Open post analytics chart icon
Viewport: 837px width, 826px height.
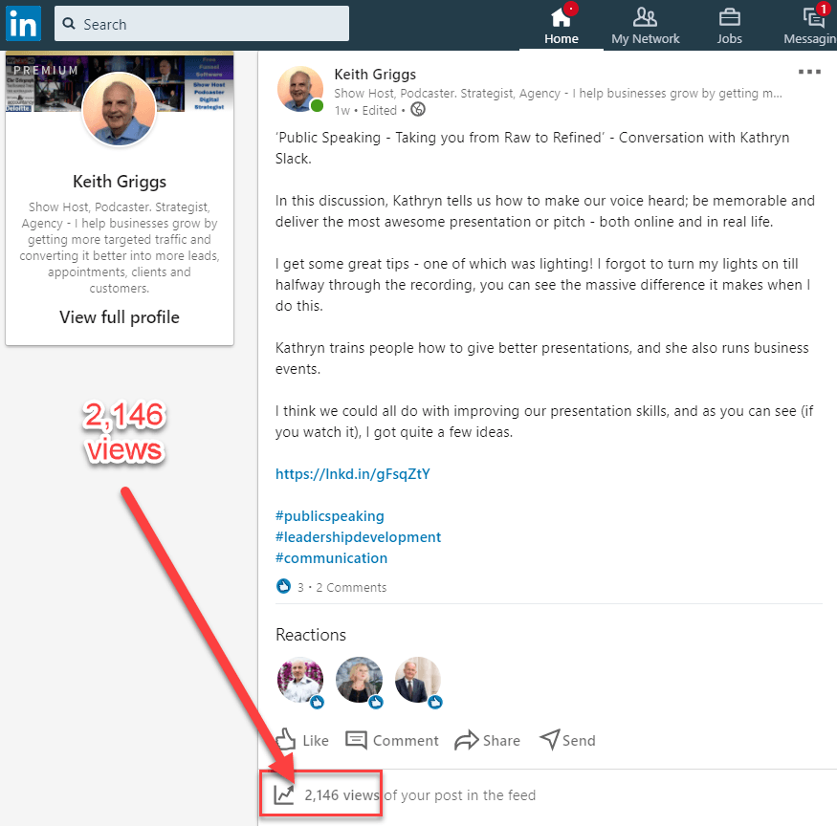click(x=284, y=794)
